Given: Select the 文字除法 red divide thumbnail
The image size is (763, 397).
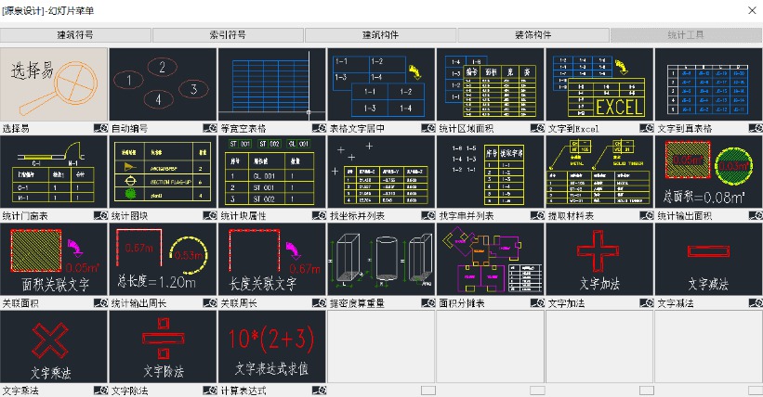Looking at the screenshot, I should coord(163,347).
